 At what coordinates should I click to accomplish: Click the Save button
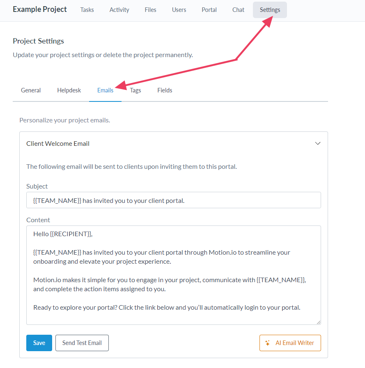[x=39, y=343]
